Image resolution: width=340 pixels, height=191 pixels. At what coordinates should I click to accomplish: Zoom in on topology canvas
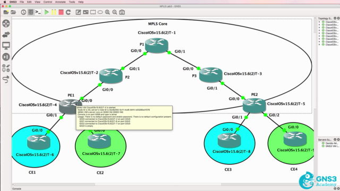(107, 12)
